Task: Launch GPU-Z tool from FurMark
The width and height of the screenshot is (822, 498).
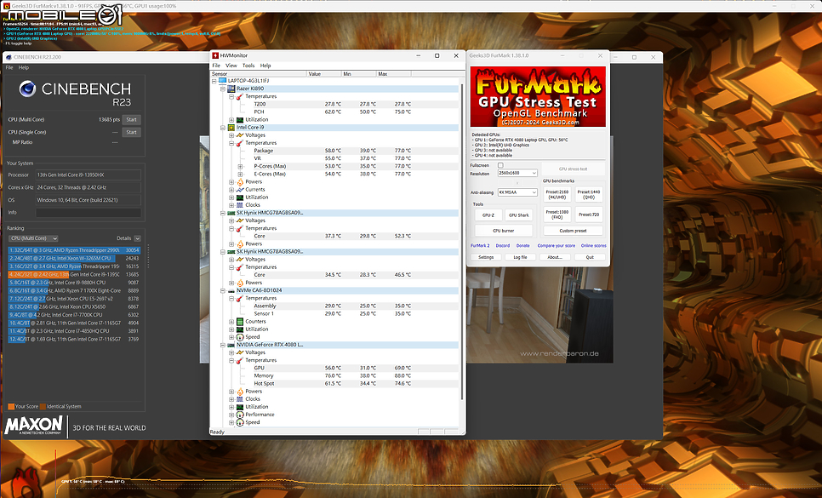Action: [x=488, y=215]
